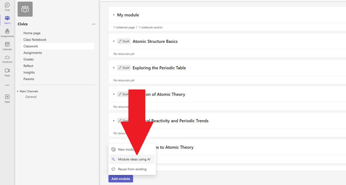The image size is (346, 185).
Task: Switch to the Grades tab
Action: pyautogui.click(x=28, y=59)
